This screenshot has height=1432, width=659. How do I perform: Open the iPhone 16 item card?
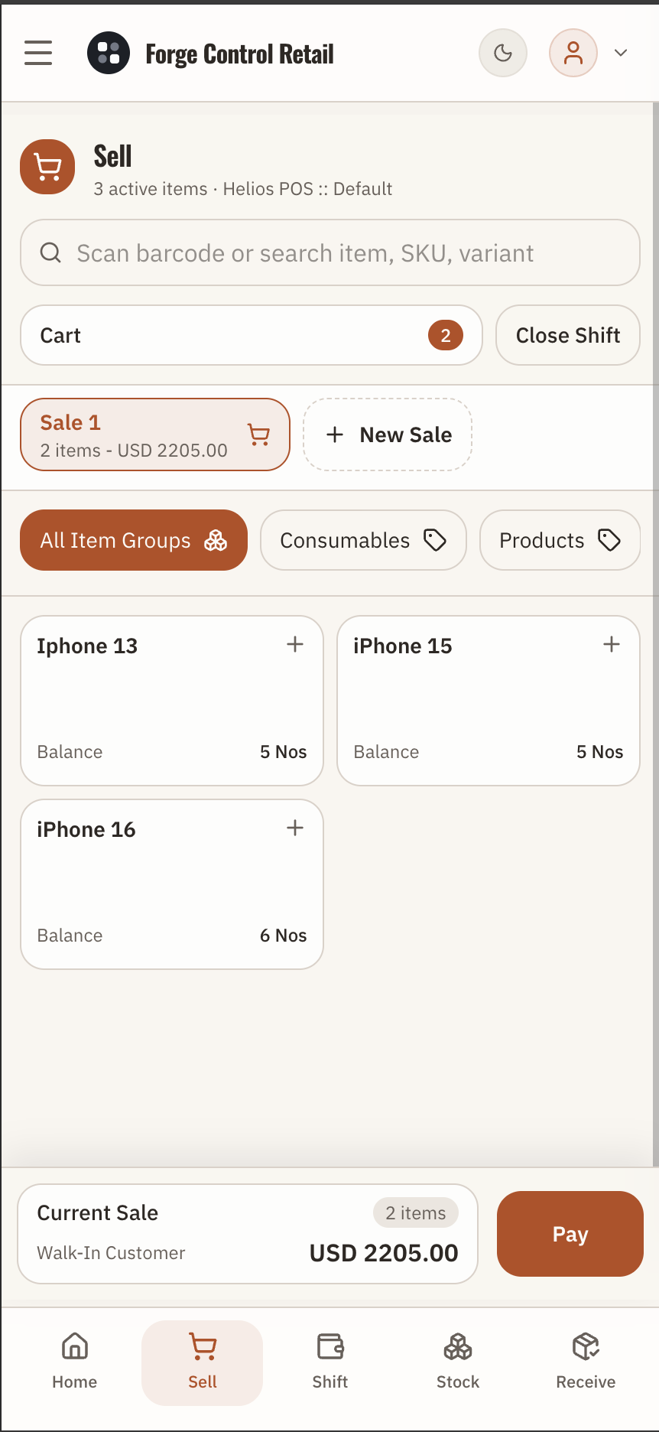coord(172,884)
